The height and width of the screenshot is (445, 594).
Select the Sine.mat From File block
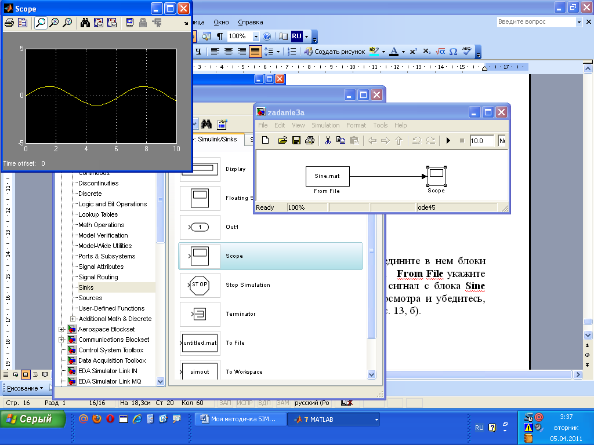coord(328,176)
